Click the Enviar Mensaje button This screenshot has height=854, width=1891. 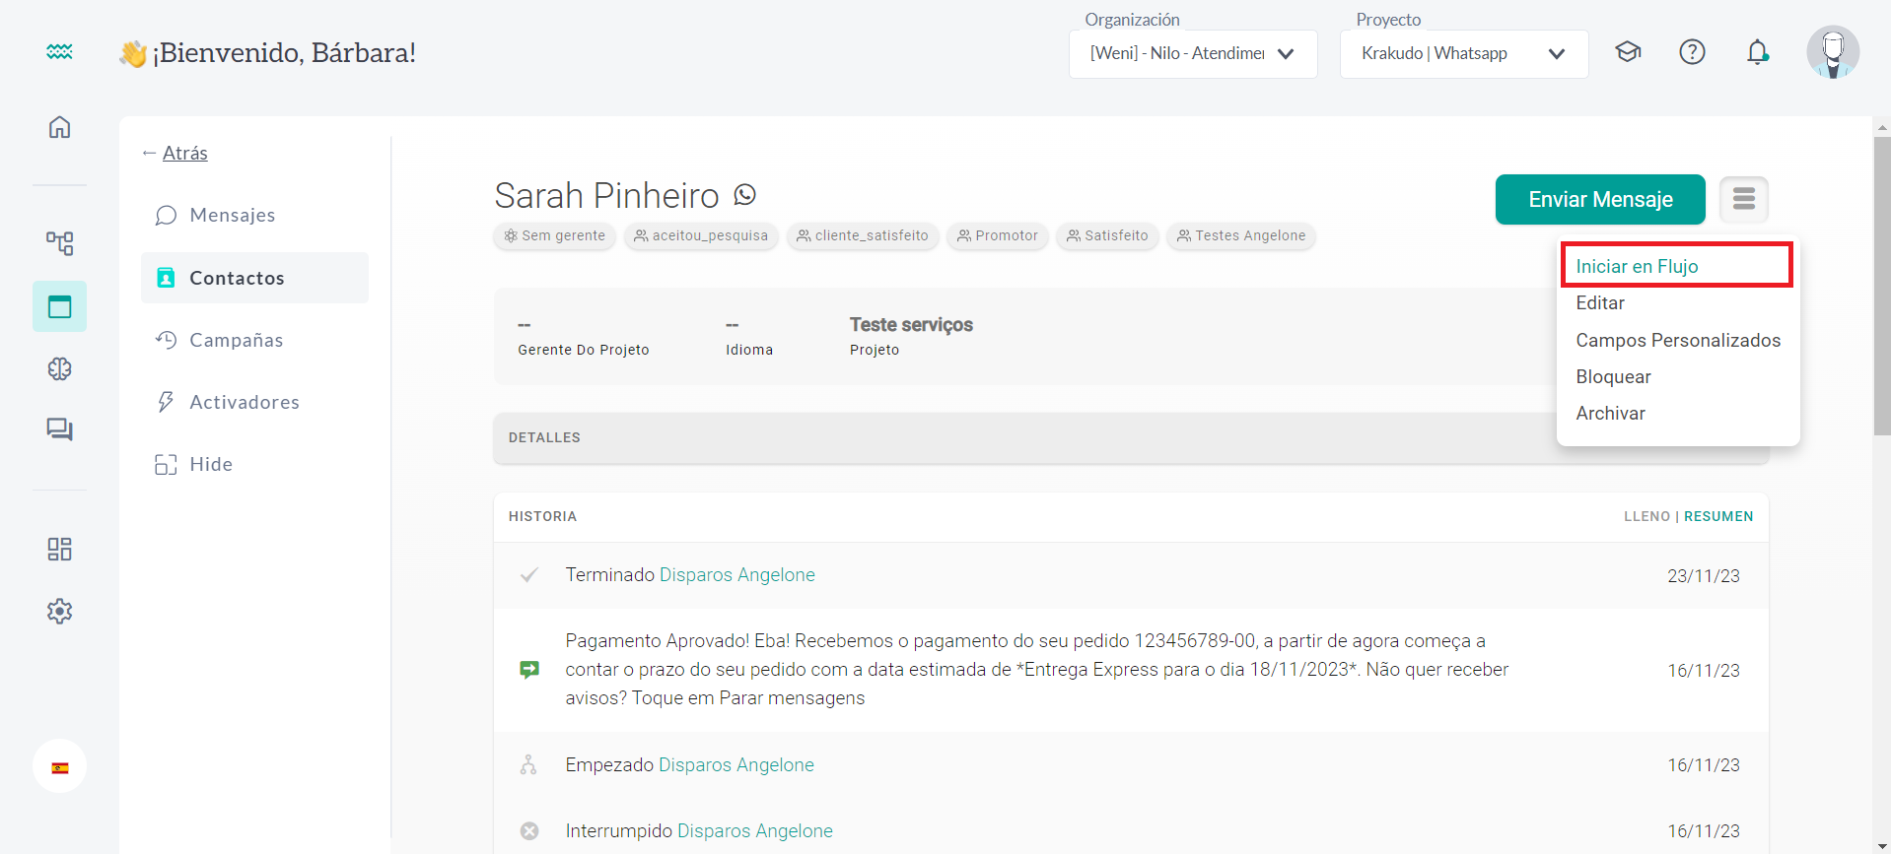click(1599, 199)
